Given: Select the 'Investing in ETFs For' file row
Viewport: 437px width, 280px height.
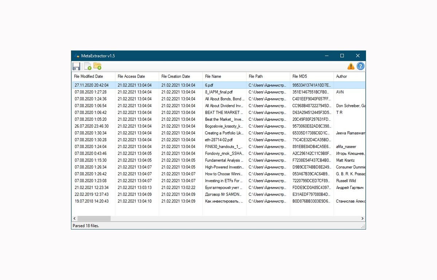Looking at the screenshot, I should (219, 181).
